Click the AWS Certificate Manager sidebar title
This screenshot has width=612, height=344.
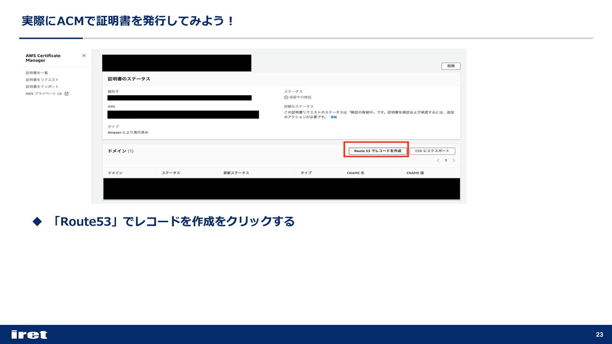(43, 58)
